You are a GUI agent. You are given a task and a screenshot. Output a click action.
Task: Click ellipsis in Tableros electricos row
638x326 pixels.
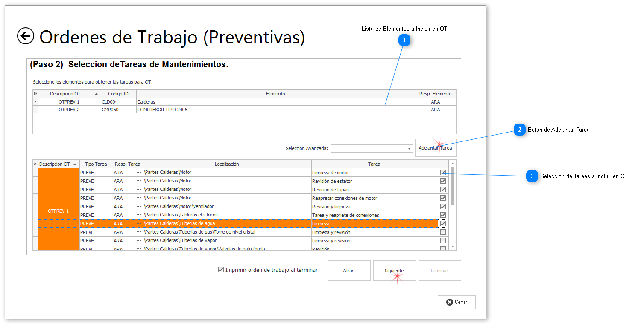click(138, 215)
